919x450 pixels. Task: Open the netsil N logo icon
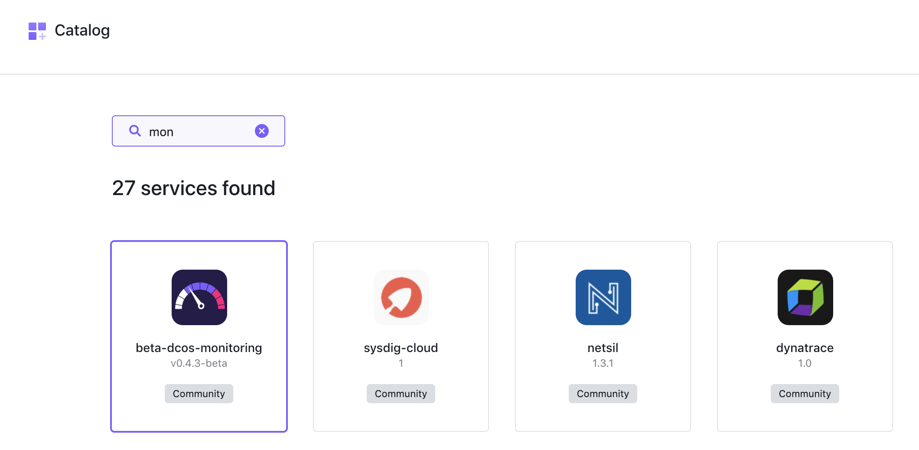(x=603, y=297)
